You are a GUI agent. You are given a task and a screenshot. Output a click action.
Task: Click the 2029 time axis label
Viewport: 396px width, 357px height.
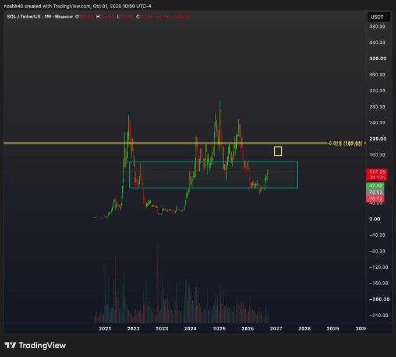tap(333, 328)
